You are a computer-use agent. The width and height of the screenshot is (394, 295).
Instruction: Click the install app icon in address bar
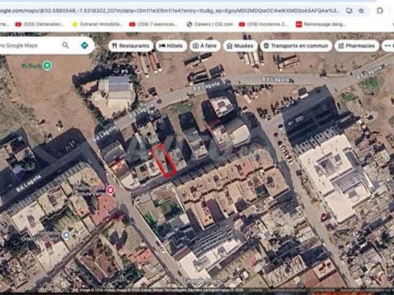tap(349, 11)
